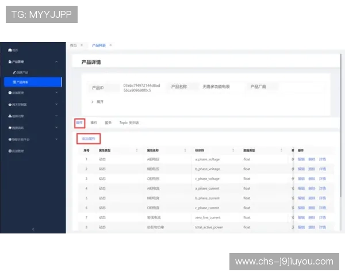Delete the c_phase_voltage row
Screen dimensions: 345x276
click(x=312, y=179)
